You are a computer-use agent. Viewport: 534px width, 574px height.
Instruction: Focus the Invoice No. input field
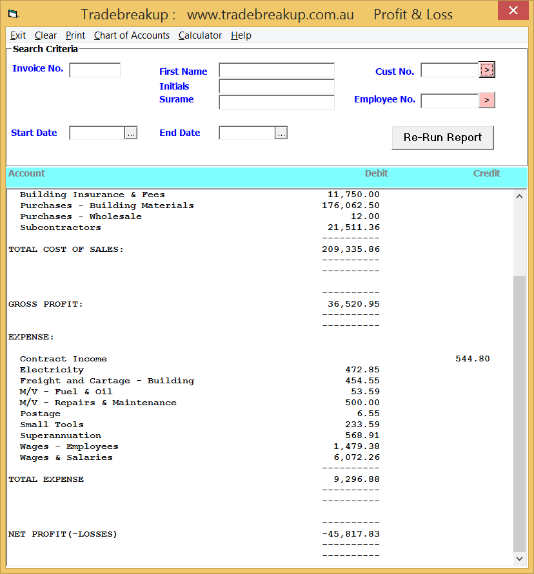coord(95,70)
